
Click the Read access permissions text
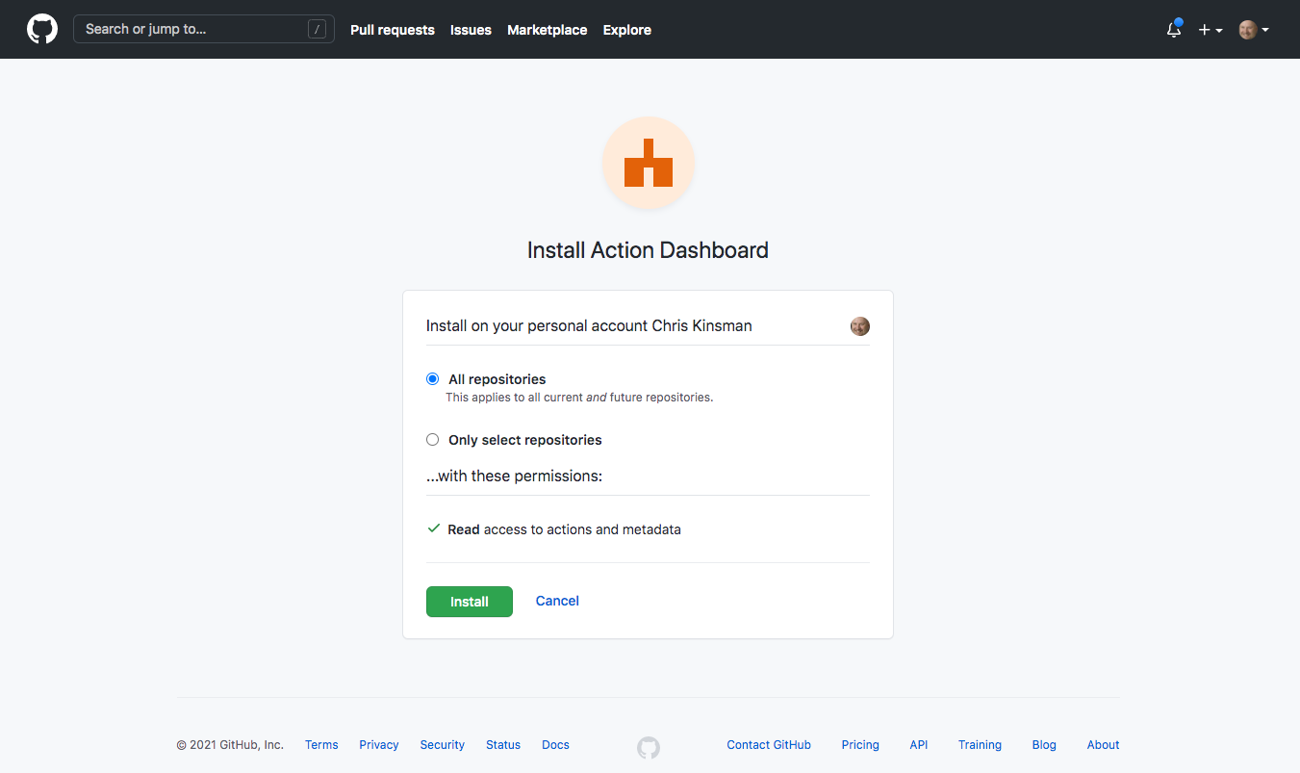click(x=565, y=529)
